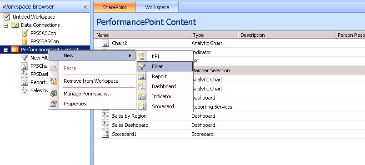The width and height of the screenshot is (365, 165).
Task: Click the Dashboard type cell of Sales Dashboard
Action: pyautogui.click(x=203, y=125)
